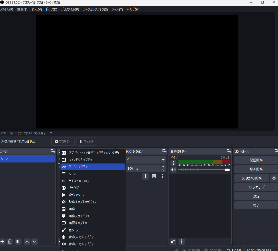Click the 300 ms duration field

pyautogui.click(x=143, y=168)
